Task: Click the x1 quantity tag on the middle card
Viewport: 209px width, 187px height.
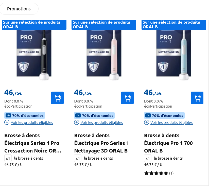Action: pyautogui.click(x=78, y=158)
